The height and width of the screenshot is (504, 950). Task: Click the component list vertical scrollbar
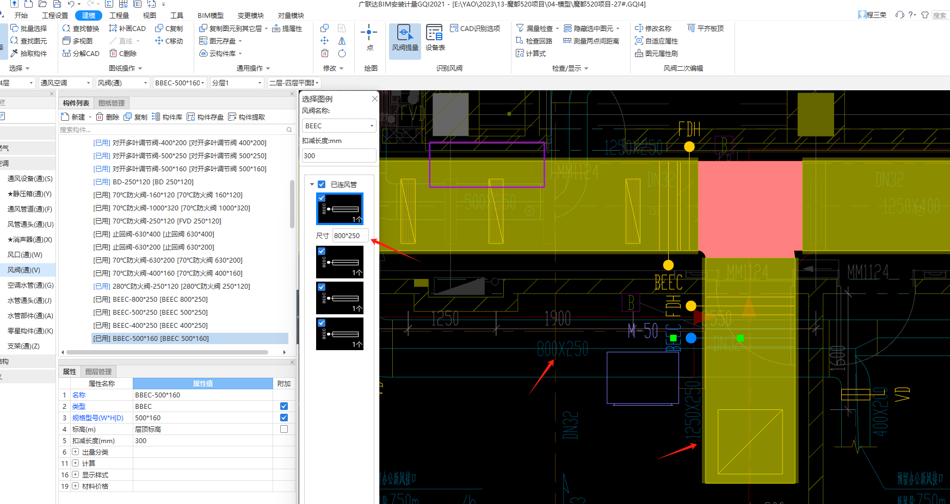[x=292, y=204]
